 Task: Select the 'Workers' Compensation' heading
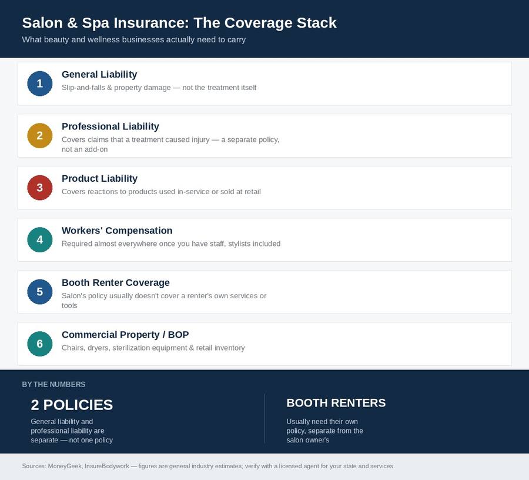click(x=117, y=230)
